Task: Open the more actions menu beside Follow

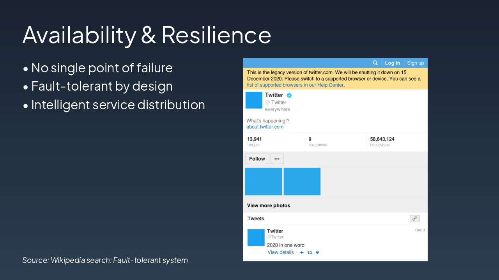Action: [x=277, y=158]
